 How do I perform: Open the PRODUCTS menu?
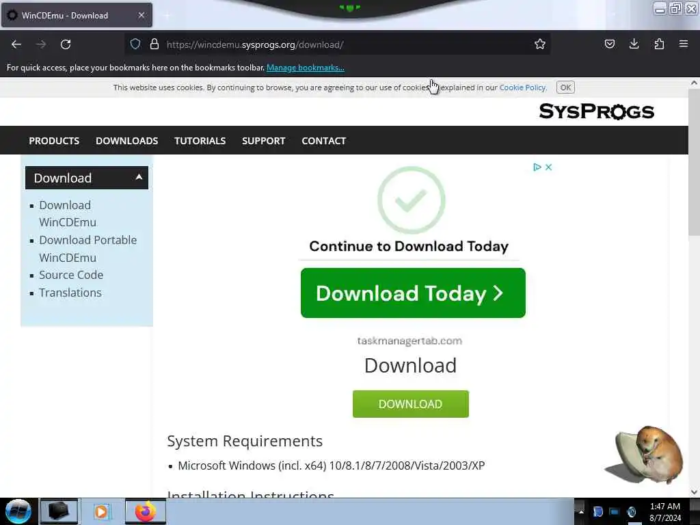pyautogui.click(x=54, y=141)
